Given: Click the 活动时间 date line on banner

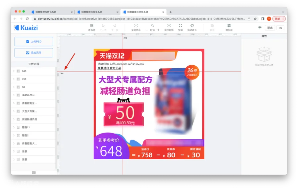Looking at the screenshot, I should pos(121,64).
